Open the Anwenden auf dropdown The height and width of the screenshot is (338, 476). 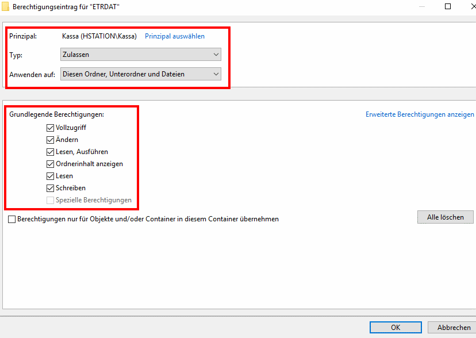(x=141, y=74)
